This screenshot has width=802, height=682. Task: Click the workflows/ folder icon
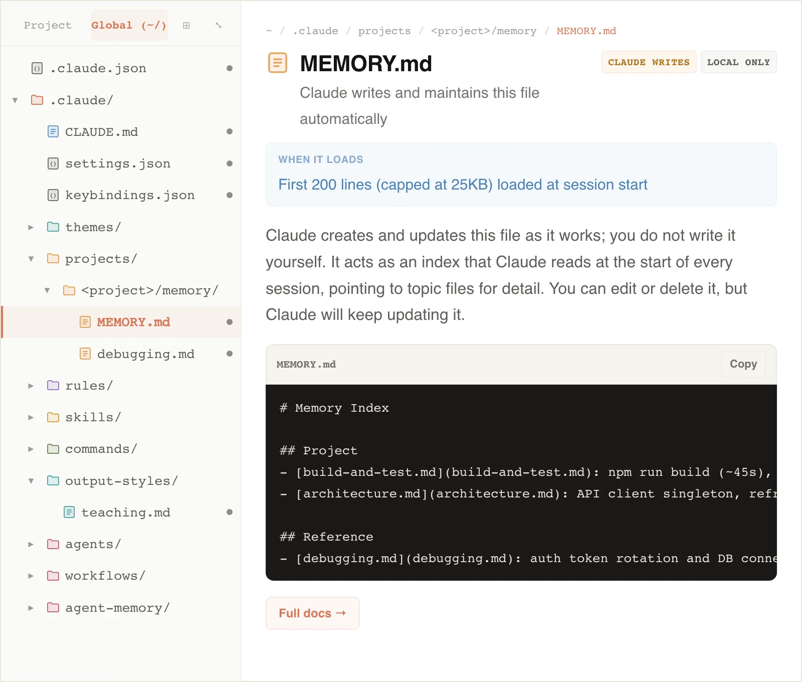[53, 576]
